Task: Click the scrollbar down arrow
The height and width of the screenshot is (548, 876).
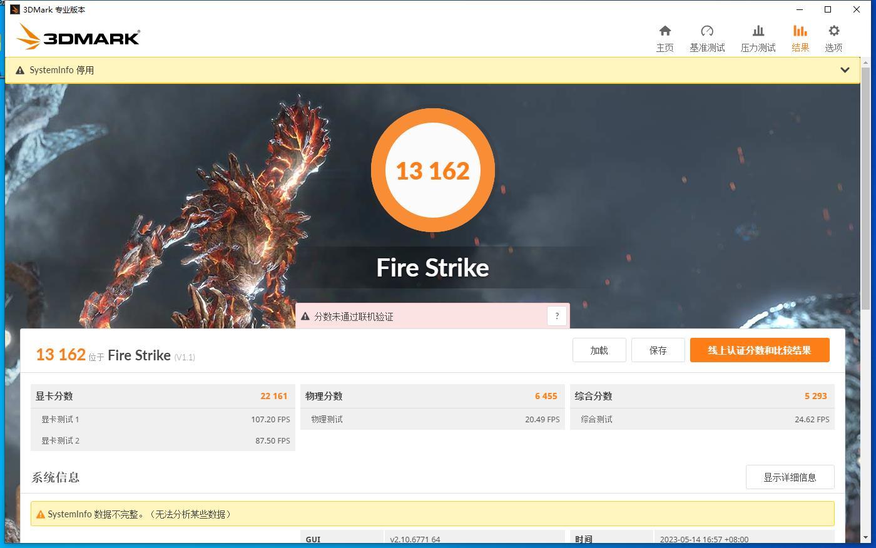Action: (x=865, y=539)
